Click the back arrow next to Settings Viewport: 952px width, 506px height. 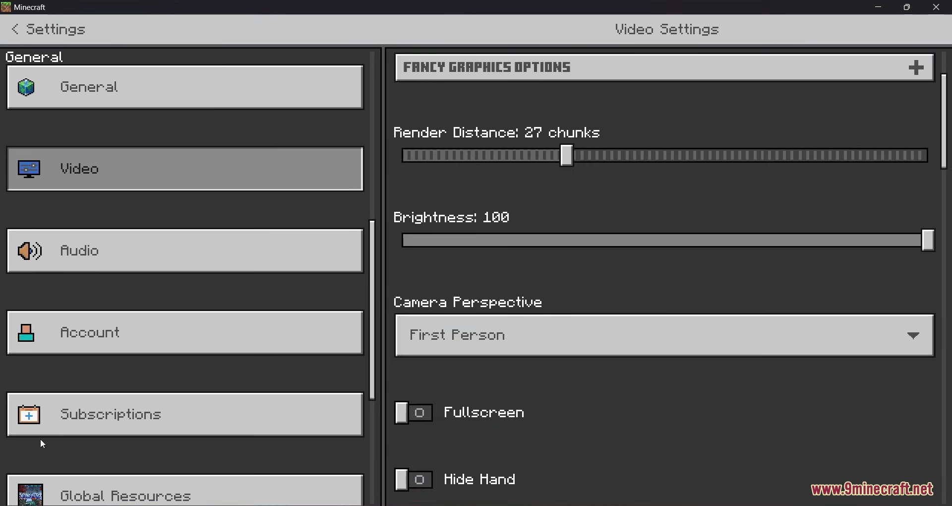pyautogui.click(x=15, y=30)
